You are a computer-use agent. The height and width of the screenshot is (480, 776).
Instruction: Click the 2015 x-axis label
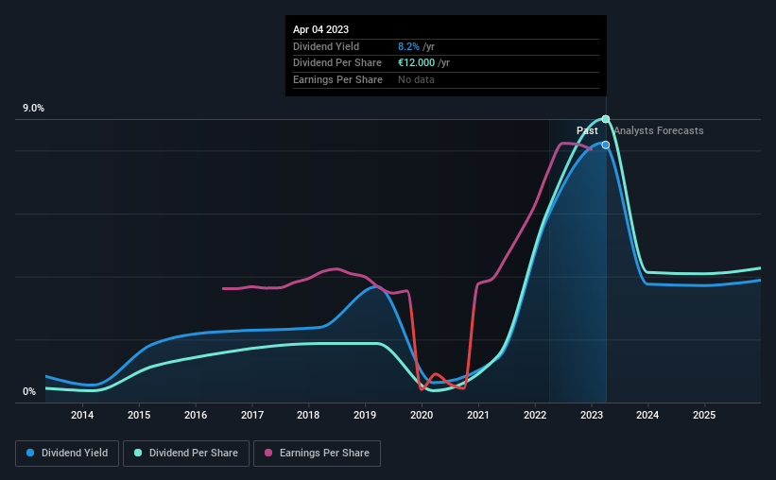click(x=139, y=415)
